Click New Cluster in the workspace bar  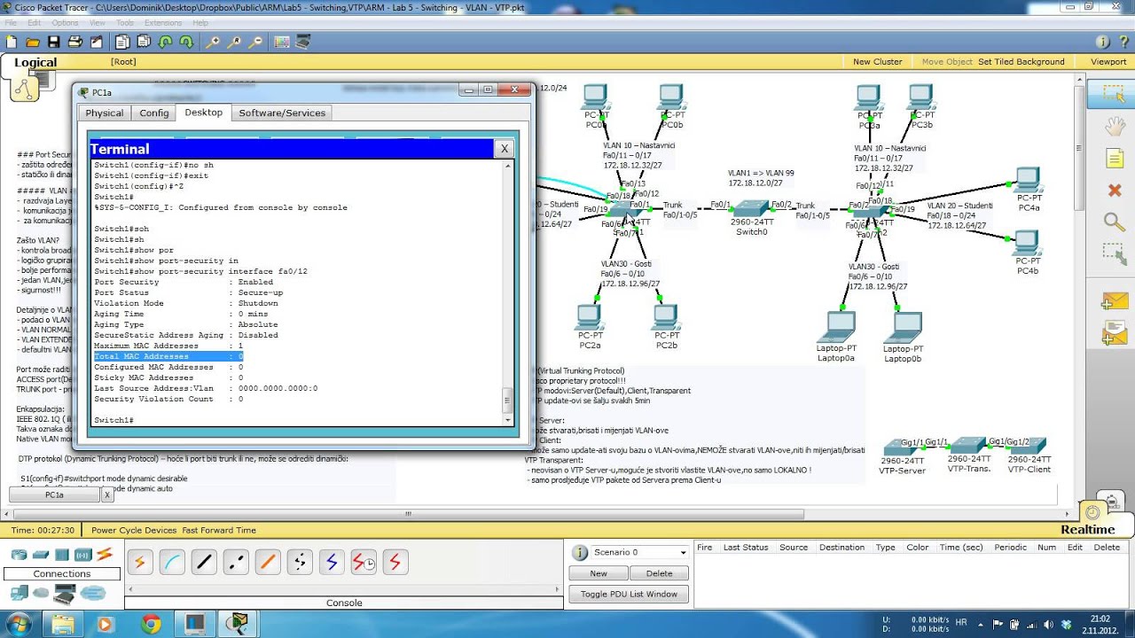point(877,62)
